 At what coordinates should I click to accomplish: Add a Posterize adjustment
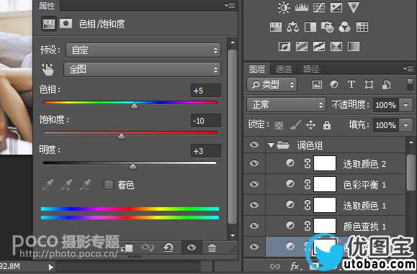click(302, 47)
